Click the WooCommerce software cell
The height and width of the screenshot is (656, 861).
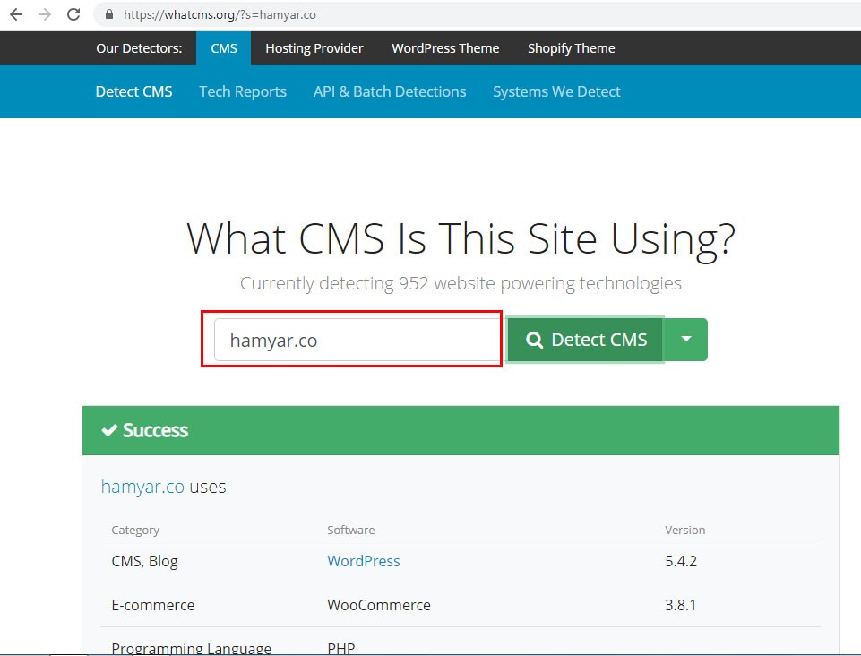pyautogui.click(x=379, y=605)
